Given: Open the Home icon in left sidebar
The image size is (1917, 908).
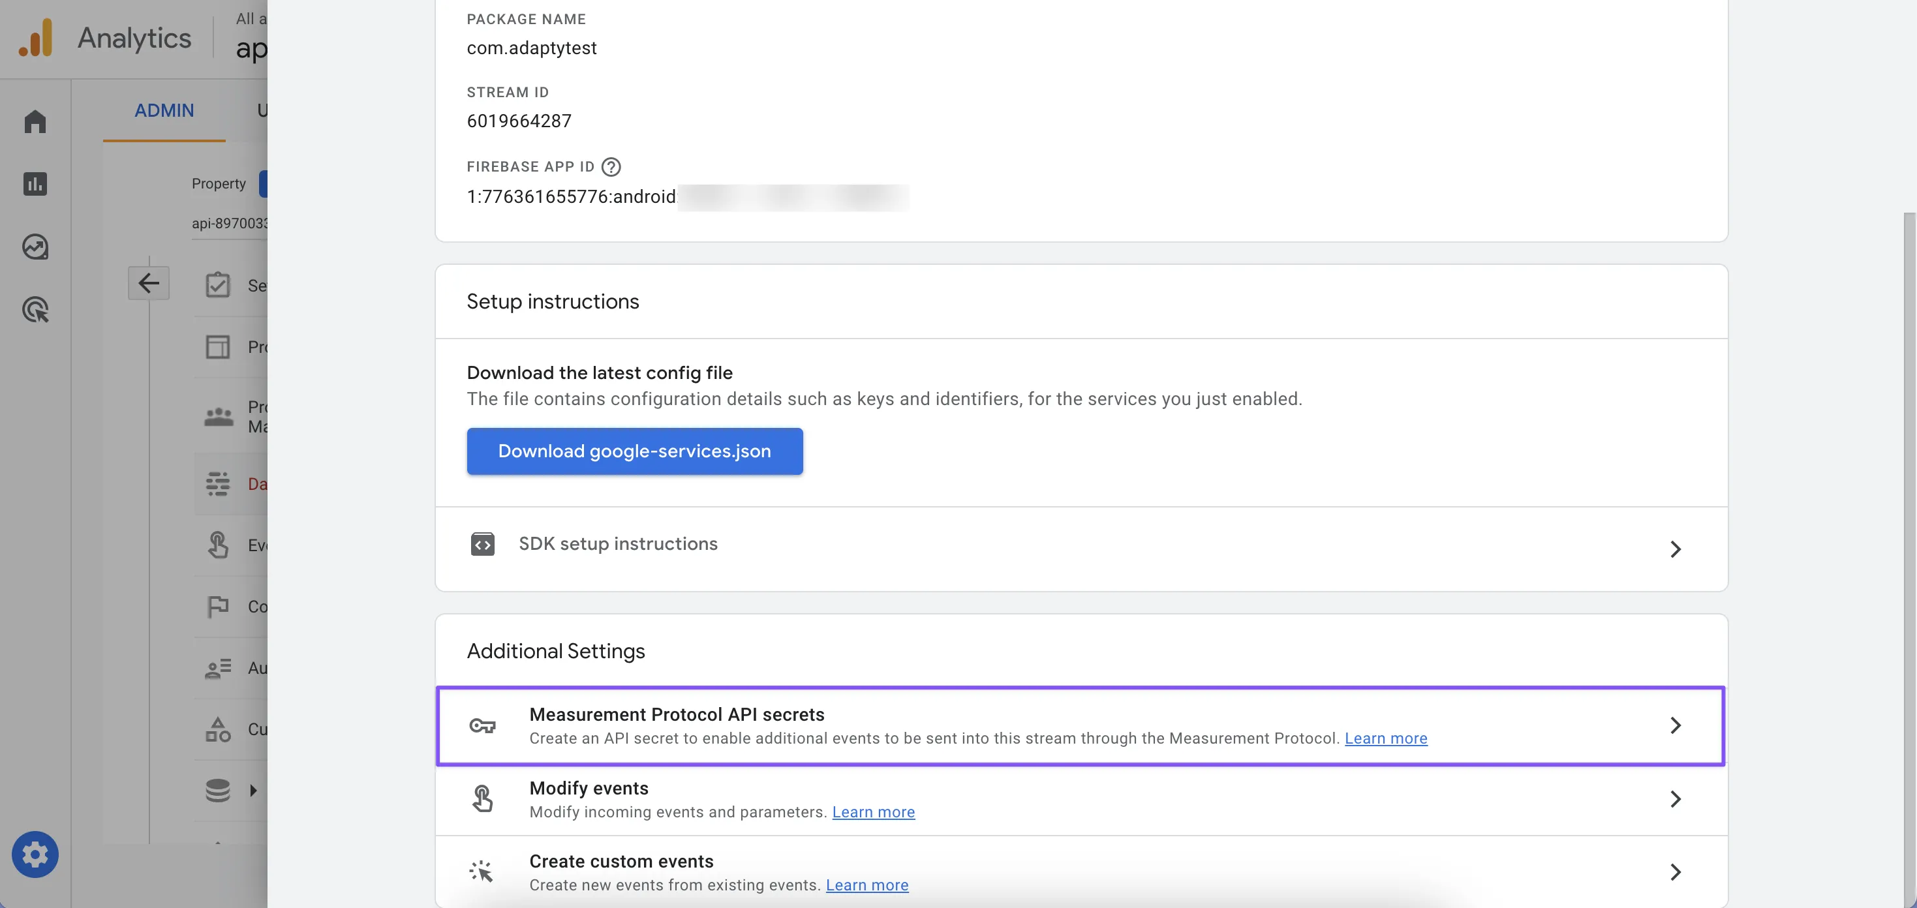Looking at the screenshot, I should tap(35, 121).
